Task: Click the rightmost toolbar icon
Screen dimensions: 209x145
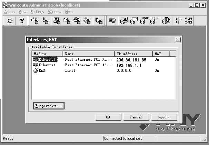Action: [x=189, y=21]
